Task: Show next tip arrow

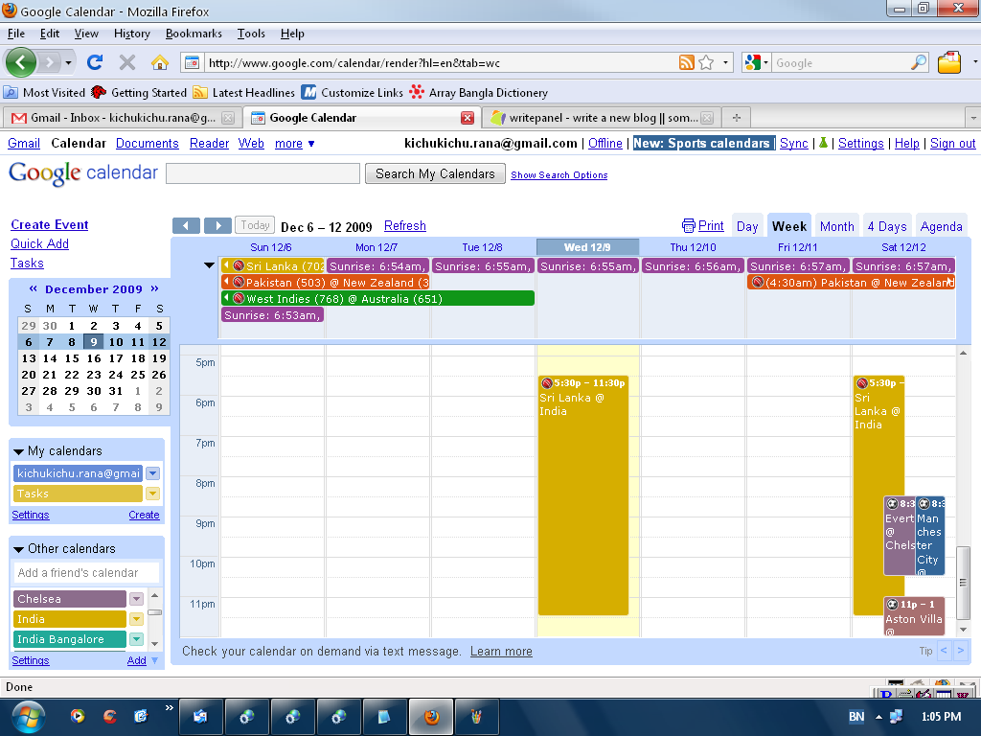Action: [x=961, y=651]
